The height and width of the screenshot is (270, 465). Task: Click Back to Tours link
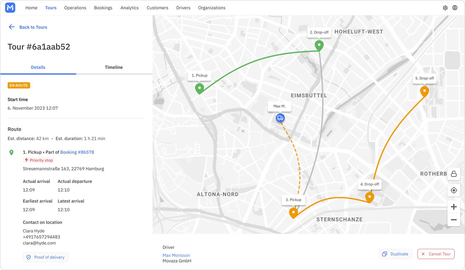tap(33, 27)
